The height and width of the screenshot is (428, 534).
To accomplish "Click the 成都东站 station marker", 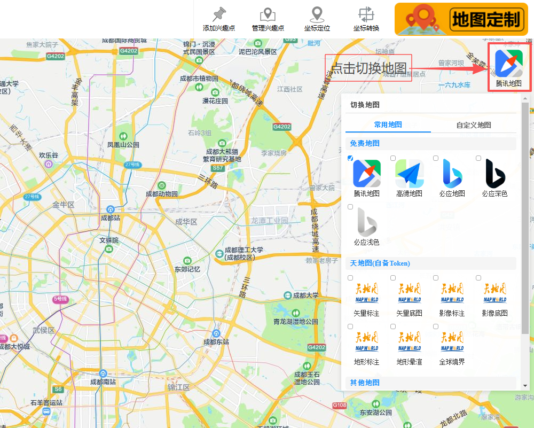I will 216,333.
